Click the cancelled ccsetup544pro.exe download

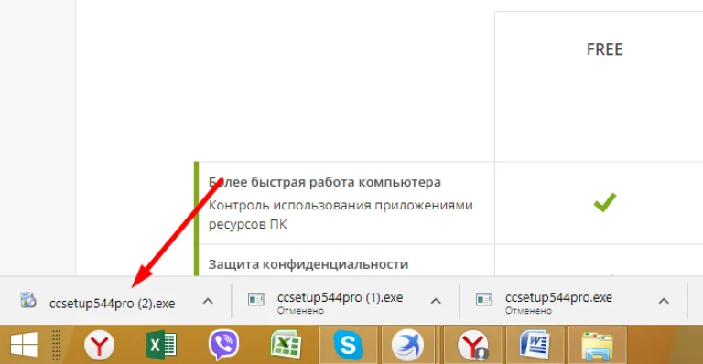click(558, 303)
